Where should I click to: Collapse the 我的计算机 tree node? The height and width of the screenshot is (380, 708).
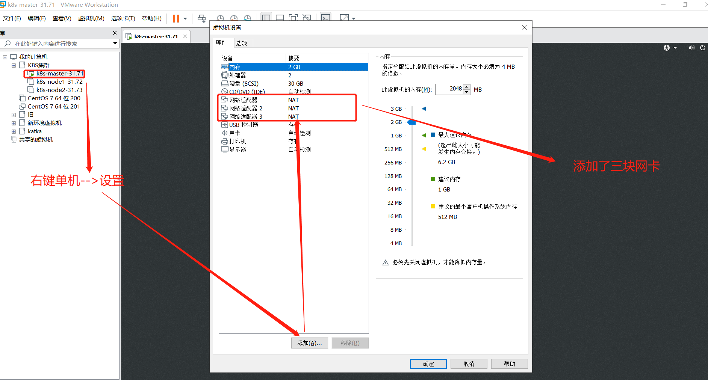[x=5, y=57]
